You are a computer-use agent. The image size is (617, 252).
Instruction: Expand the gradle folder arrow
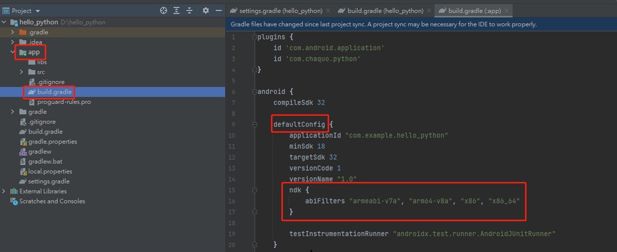click(x=13, y=112)
